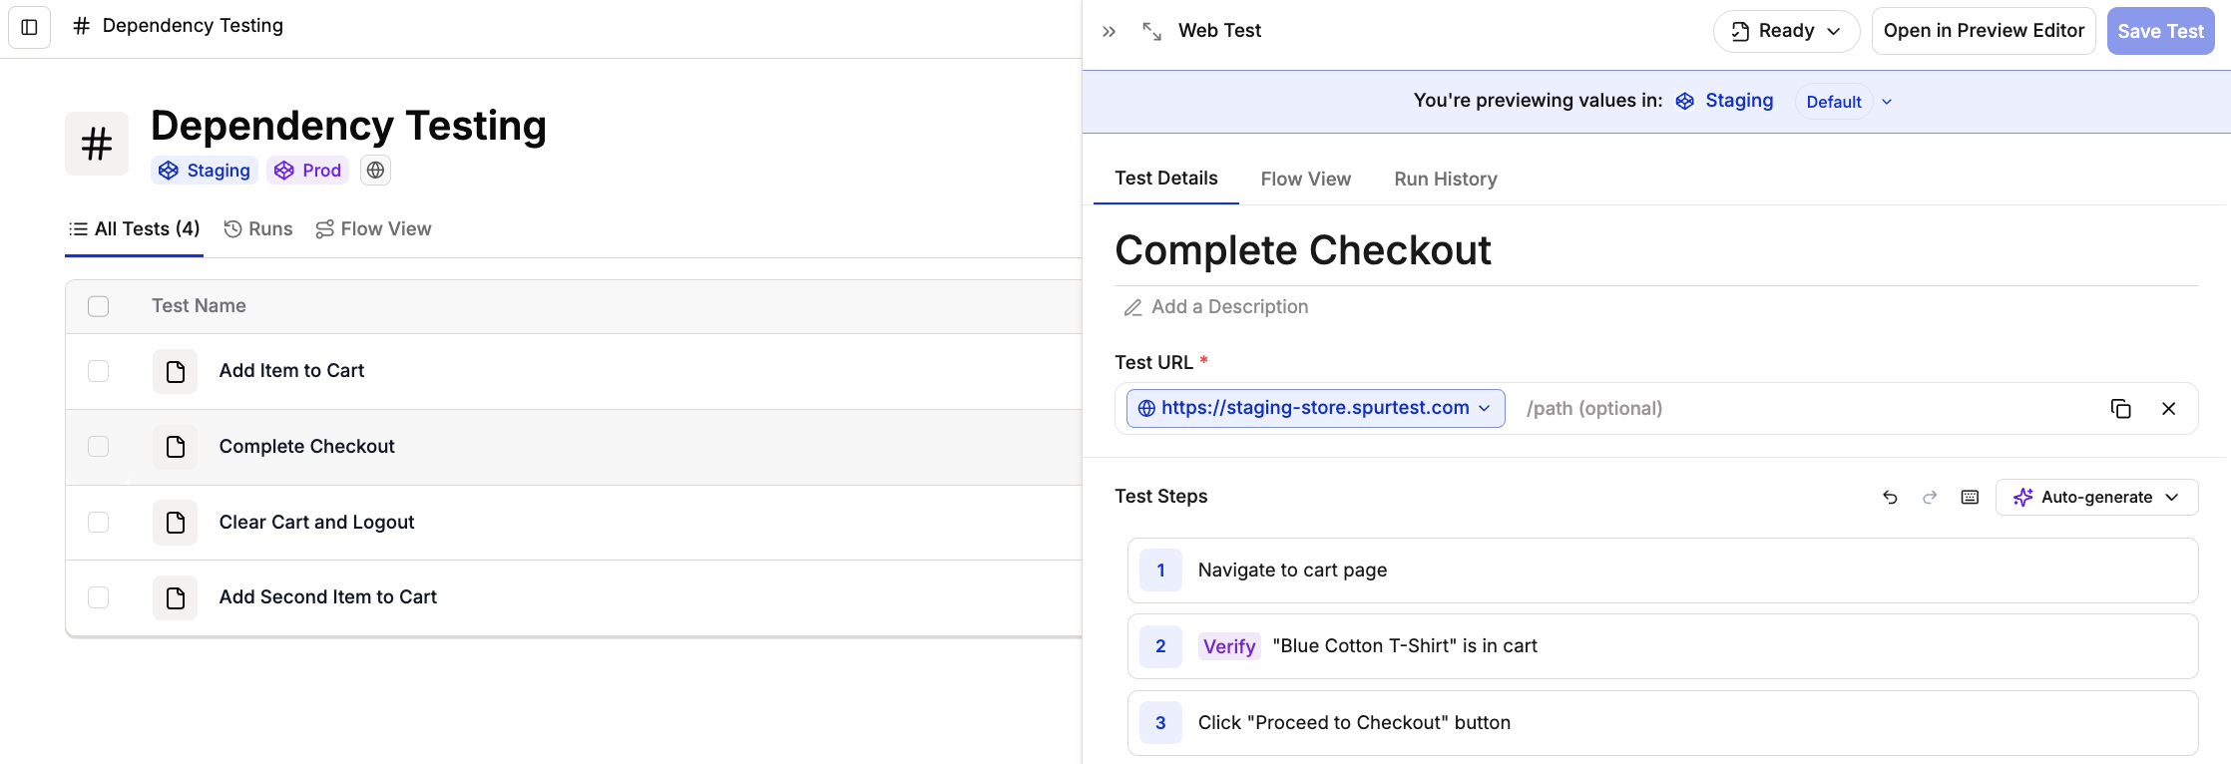
Task: Click the file icon for Complete Checkout
Action: point(175,447)
